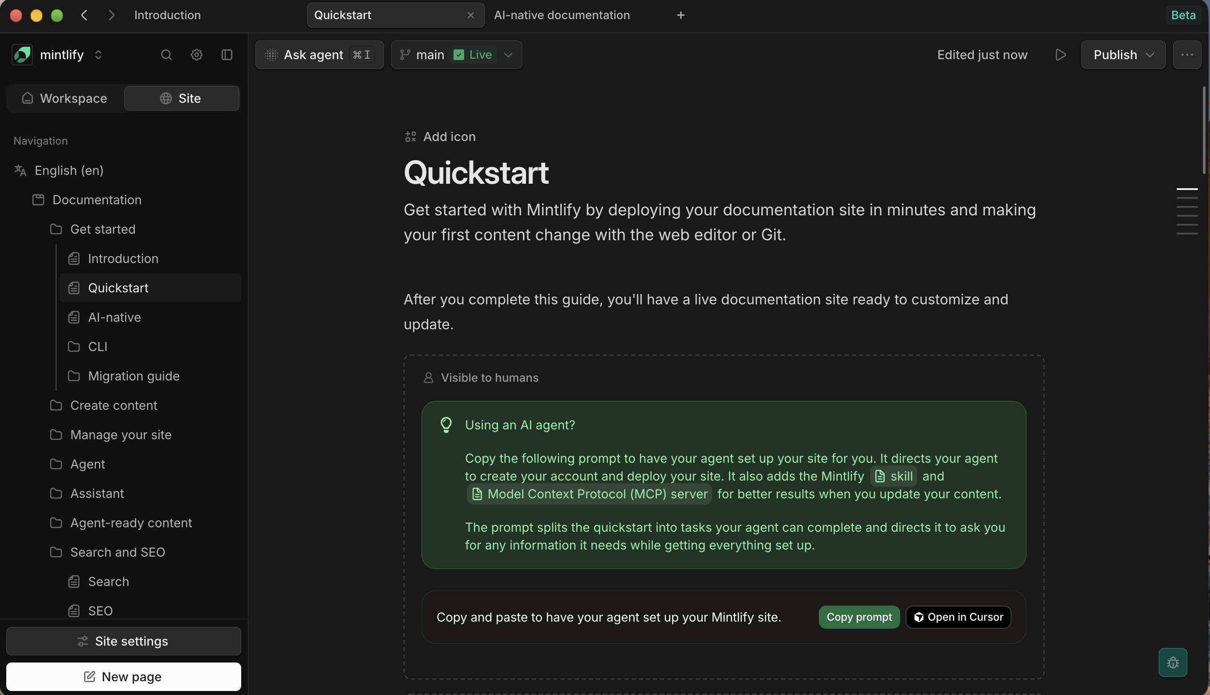Open the three-dot more options menu

(x=1187, y=55)
